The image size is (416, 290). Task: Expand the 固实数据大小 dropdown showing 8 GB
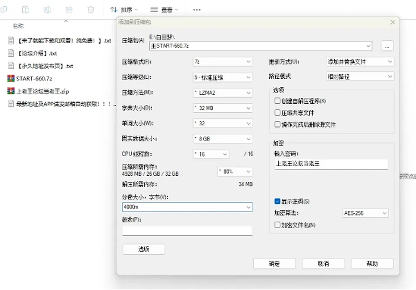click(223, 139)
